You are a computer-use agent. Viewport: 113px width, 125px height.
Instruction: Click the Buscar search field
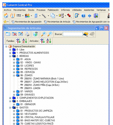coord(73,34)
